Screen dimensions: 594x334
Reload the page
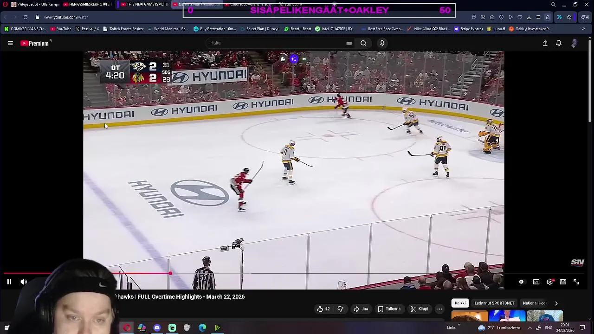coord(26,17)
